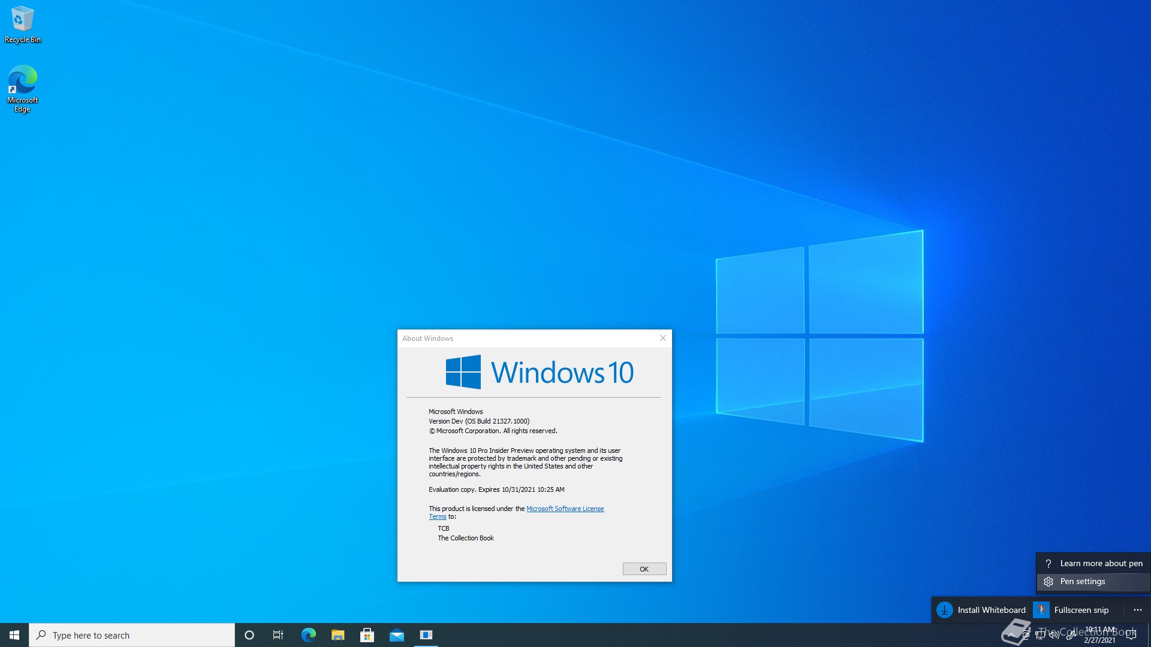This screenshot has height=647, width=1151.
Task: Open the clock and date flyout
Action: [1099, 635]
